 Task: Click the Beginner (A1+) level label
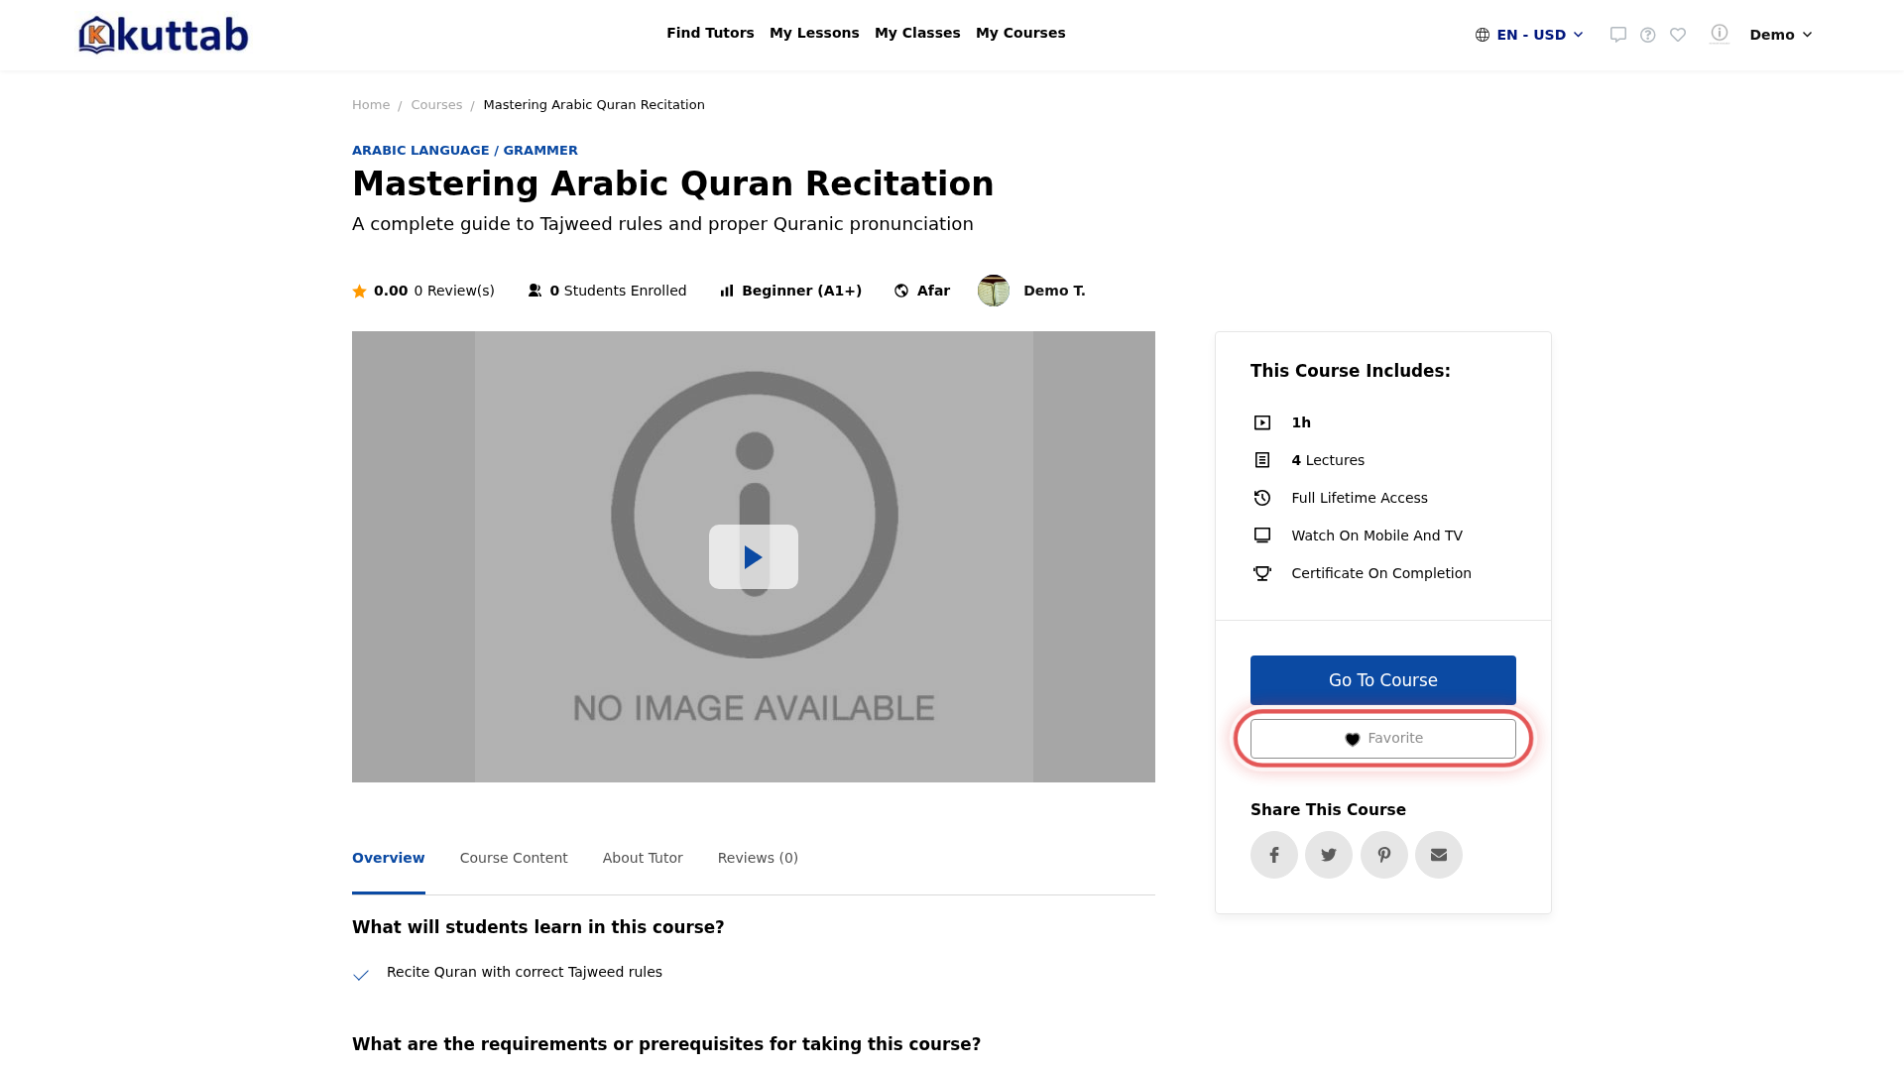click(x=801, y=291)
